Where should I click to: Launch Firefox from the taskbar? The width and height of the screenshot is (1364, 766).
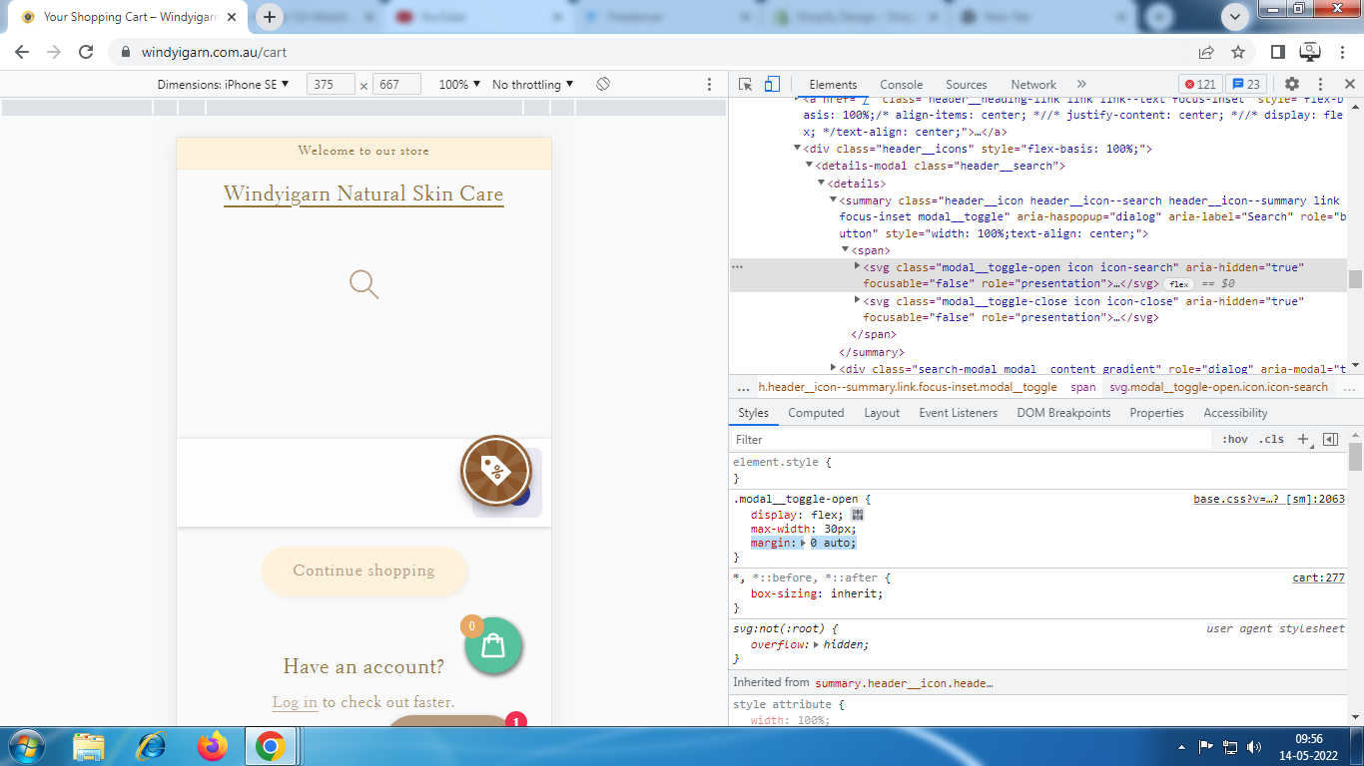pos(212,746)
